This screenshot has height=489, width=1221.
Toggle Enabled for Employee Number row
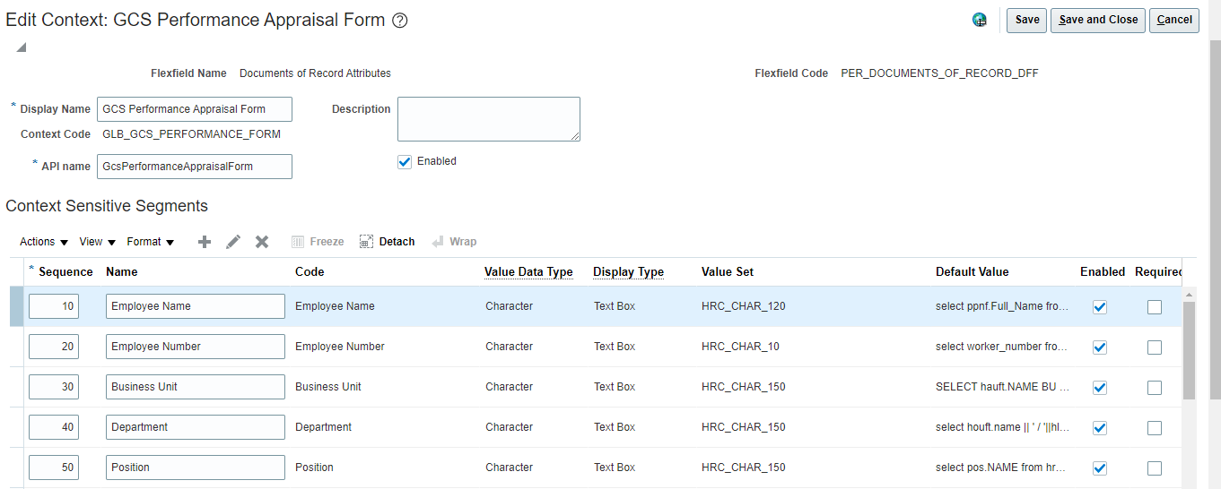coord(1100,347)
